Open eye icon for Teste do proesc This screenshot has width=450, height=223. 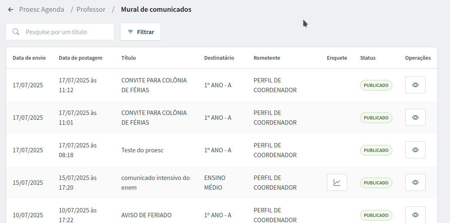point(415,150)
